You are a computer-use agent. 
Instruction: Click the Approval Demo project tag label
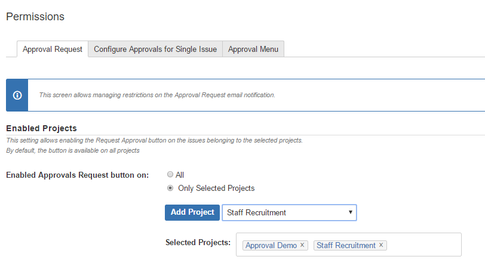click(271, 245)
